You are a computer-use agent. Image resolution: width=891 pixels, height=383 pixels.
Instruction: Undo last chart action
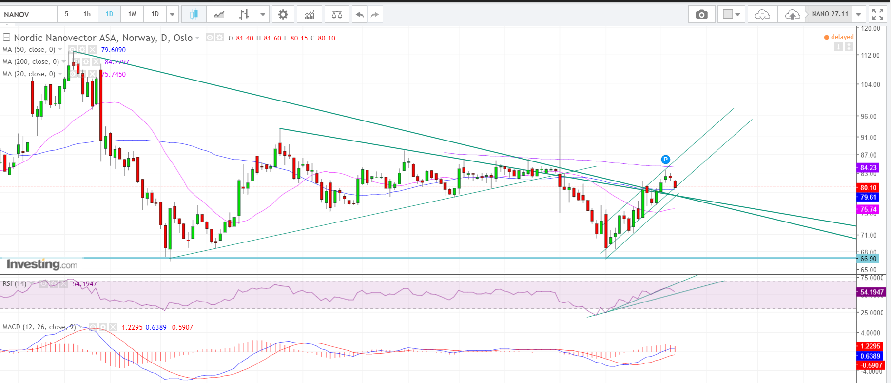360,14
